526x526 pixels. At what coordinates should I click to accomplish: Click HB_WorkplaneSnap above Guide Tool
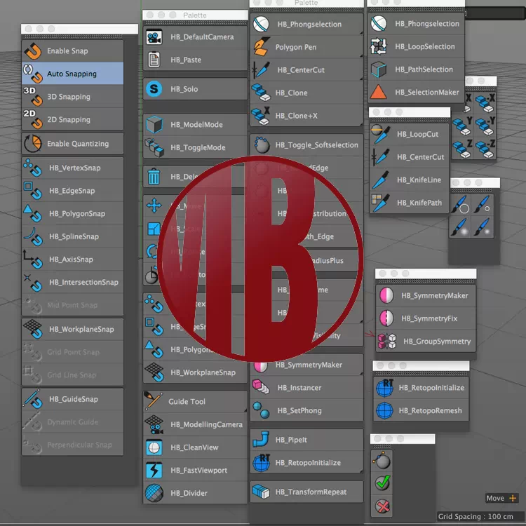195,372
